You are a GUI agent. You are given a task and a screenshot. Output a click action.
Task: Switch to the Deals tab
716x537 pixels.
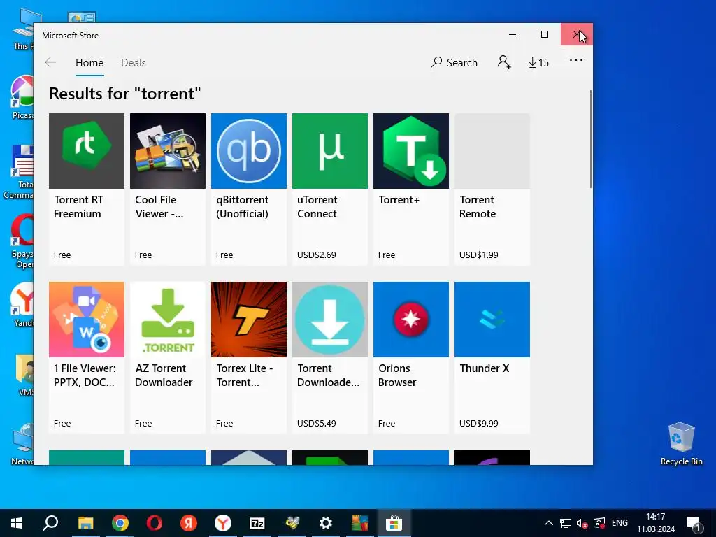(134, 62)
